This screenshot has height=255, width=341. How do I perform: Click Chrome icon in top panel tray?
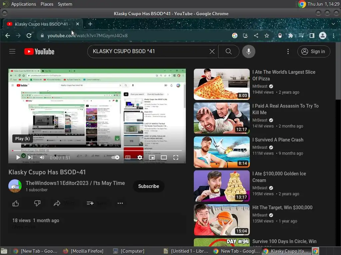[302, 4]
